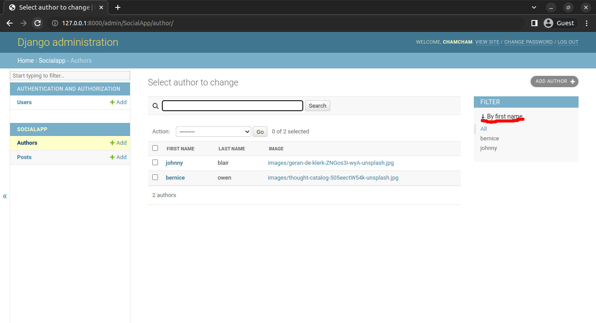Filter authors by bernice first name
596x323 pixels.
[x=490, y=139]
